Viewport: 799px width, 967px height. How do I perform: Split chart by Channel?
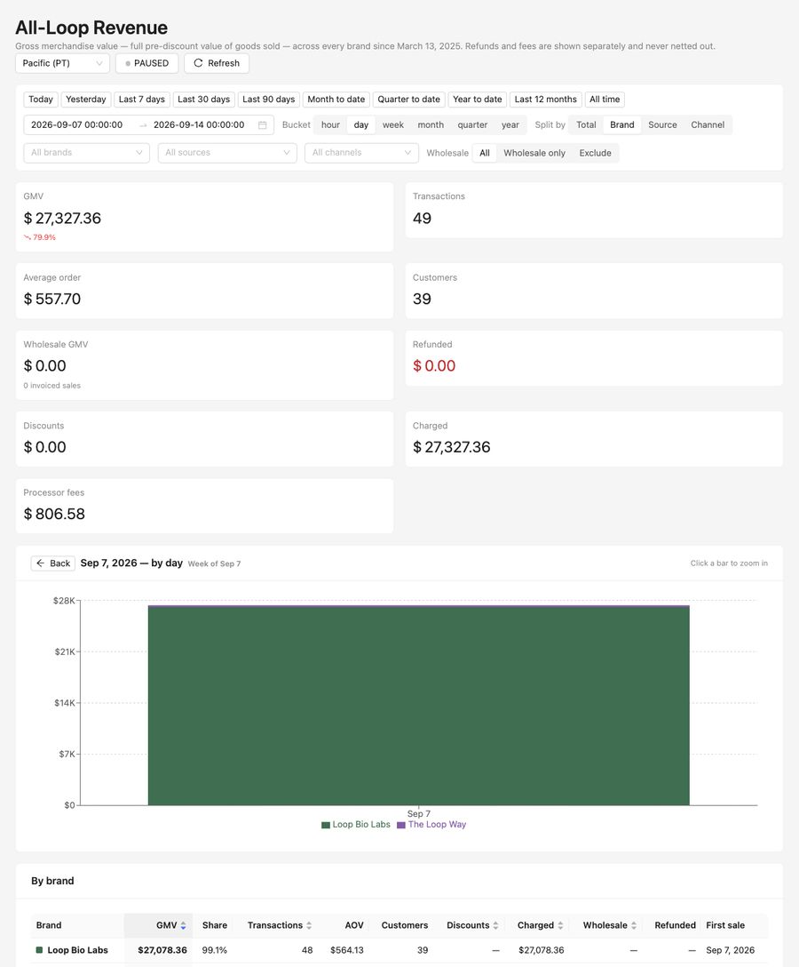click(x=708, y=124)
